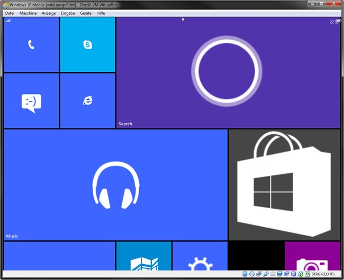This screenshot has height=280, width=344.
Task: Close the VirtualBox window
Action: [x=334, y=4]
